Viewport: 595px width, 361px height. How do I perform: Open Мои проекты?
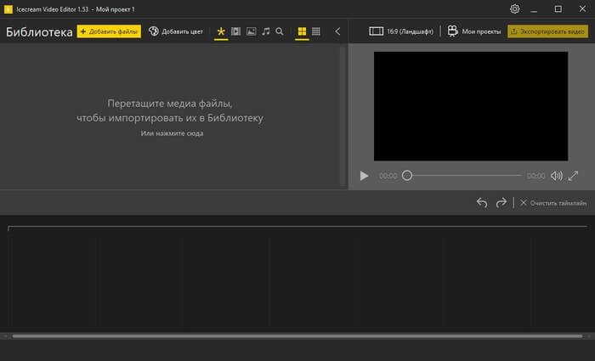tap(474, 31)
